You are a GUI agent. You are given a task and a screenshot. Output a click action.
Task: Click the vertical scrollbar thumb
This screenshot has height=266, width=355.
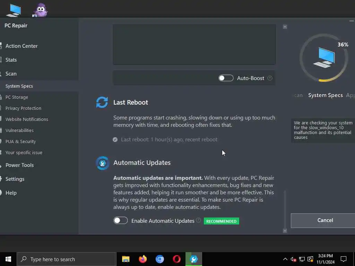coord(285,209)
